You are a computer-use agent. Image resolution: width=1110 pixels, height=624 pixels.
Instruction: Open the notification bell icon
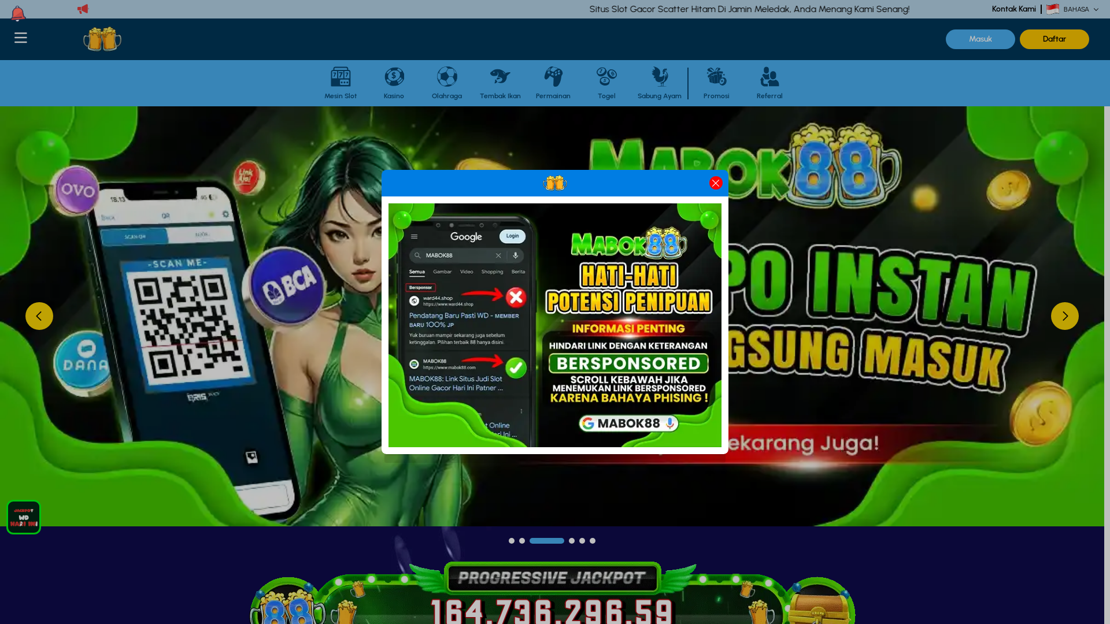pos(18,13)
